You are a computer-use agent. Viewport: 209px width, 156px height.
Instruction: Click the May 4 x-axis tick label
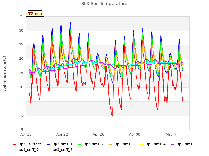171,134
